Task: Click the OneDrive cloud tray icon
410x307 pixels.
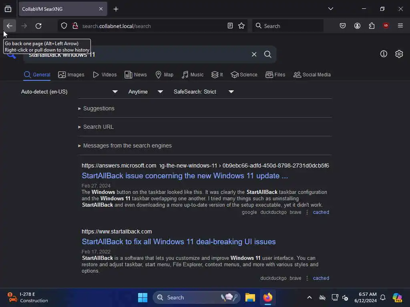Action: 322,297
